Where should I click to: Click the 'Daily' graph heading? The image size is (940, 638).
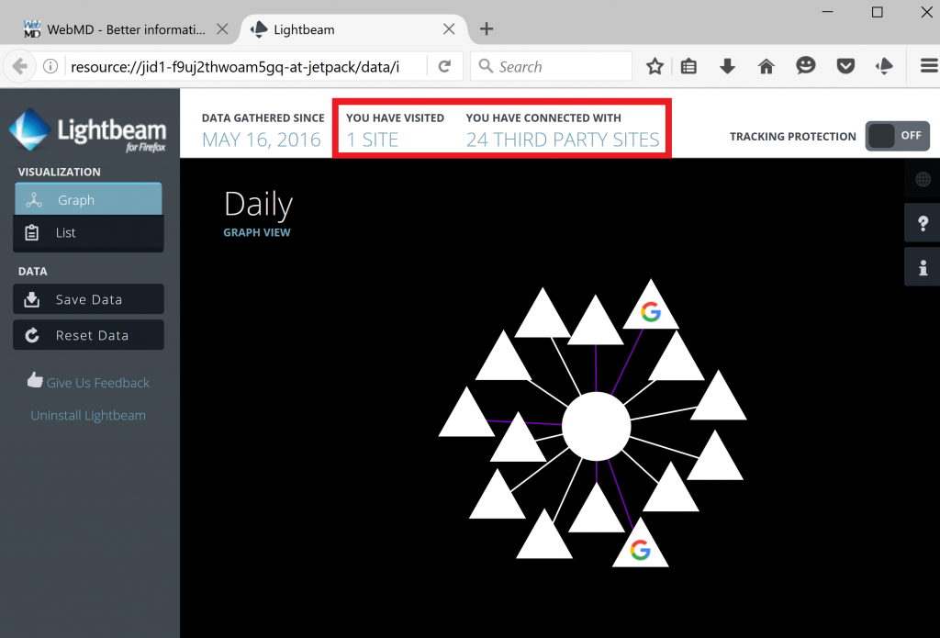click(258, 204)
